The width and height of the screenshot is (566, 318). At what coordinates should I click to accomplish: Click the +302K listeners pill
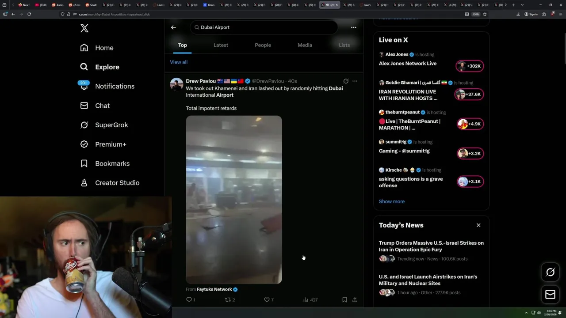(470, 66)
